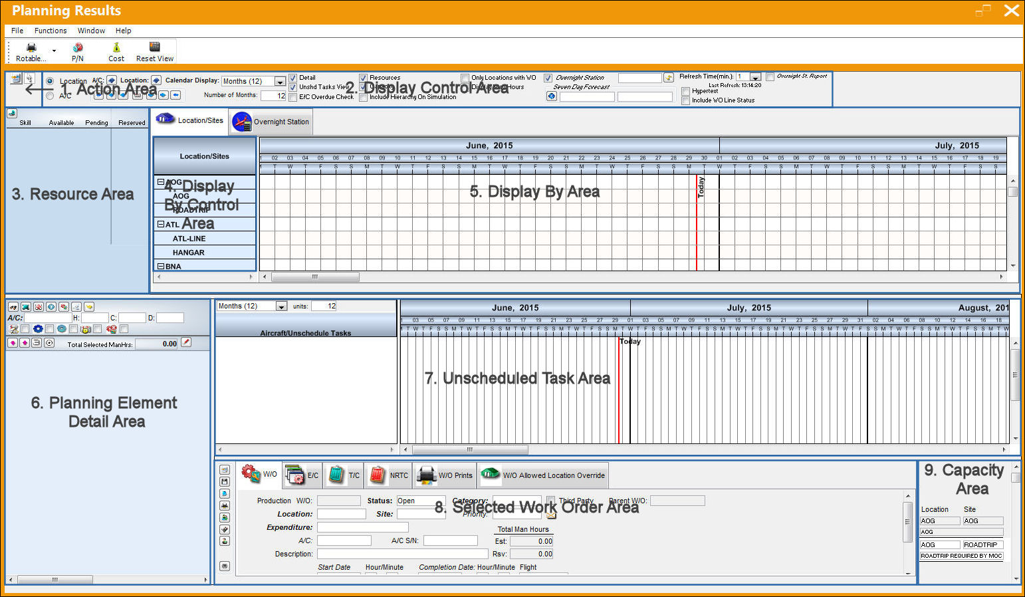Screen dimensions: 1025x597
Task: Collapse the BNA location tree node
Action: 160,266
